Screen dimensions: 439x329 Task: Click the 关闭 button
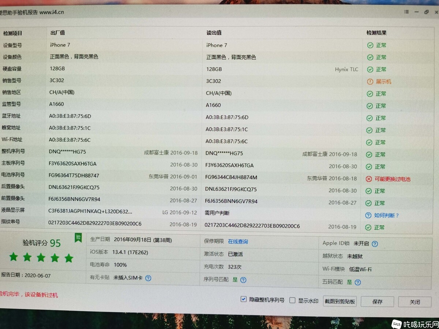pyautogui.click(x=415, y=302)
